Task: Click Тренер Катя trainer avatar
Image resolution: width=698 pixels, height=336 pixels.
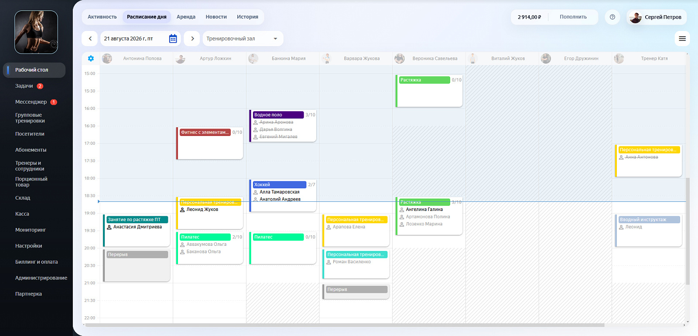Action: 619,58
